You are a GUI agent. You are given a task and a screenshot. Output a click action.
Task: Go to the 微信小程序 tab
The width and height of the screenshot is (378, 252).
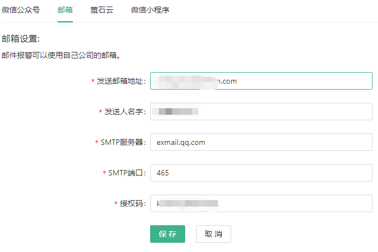pos(150,10)
